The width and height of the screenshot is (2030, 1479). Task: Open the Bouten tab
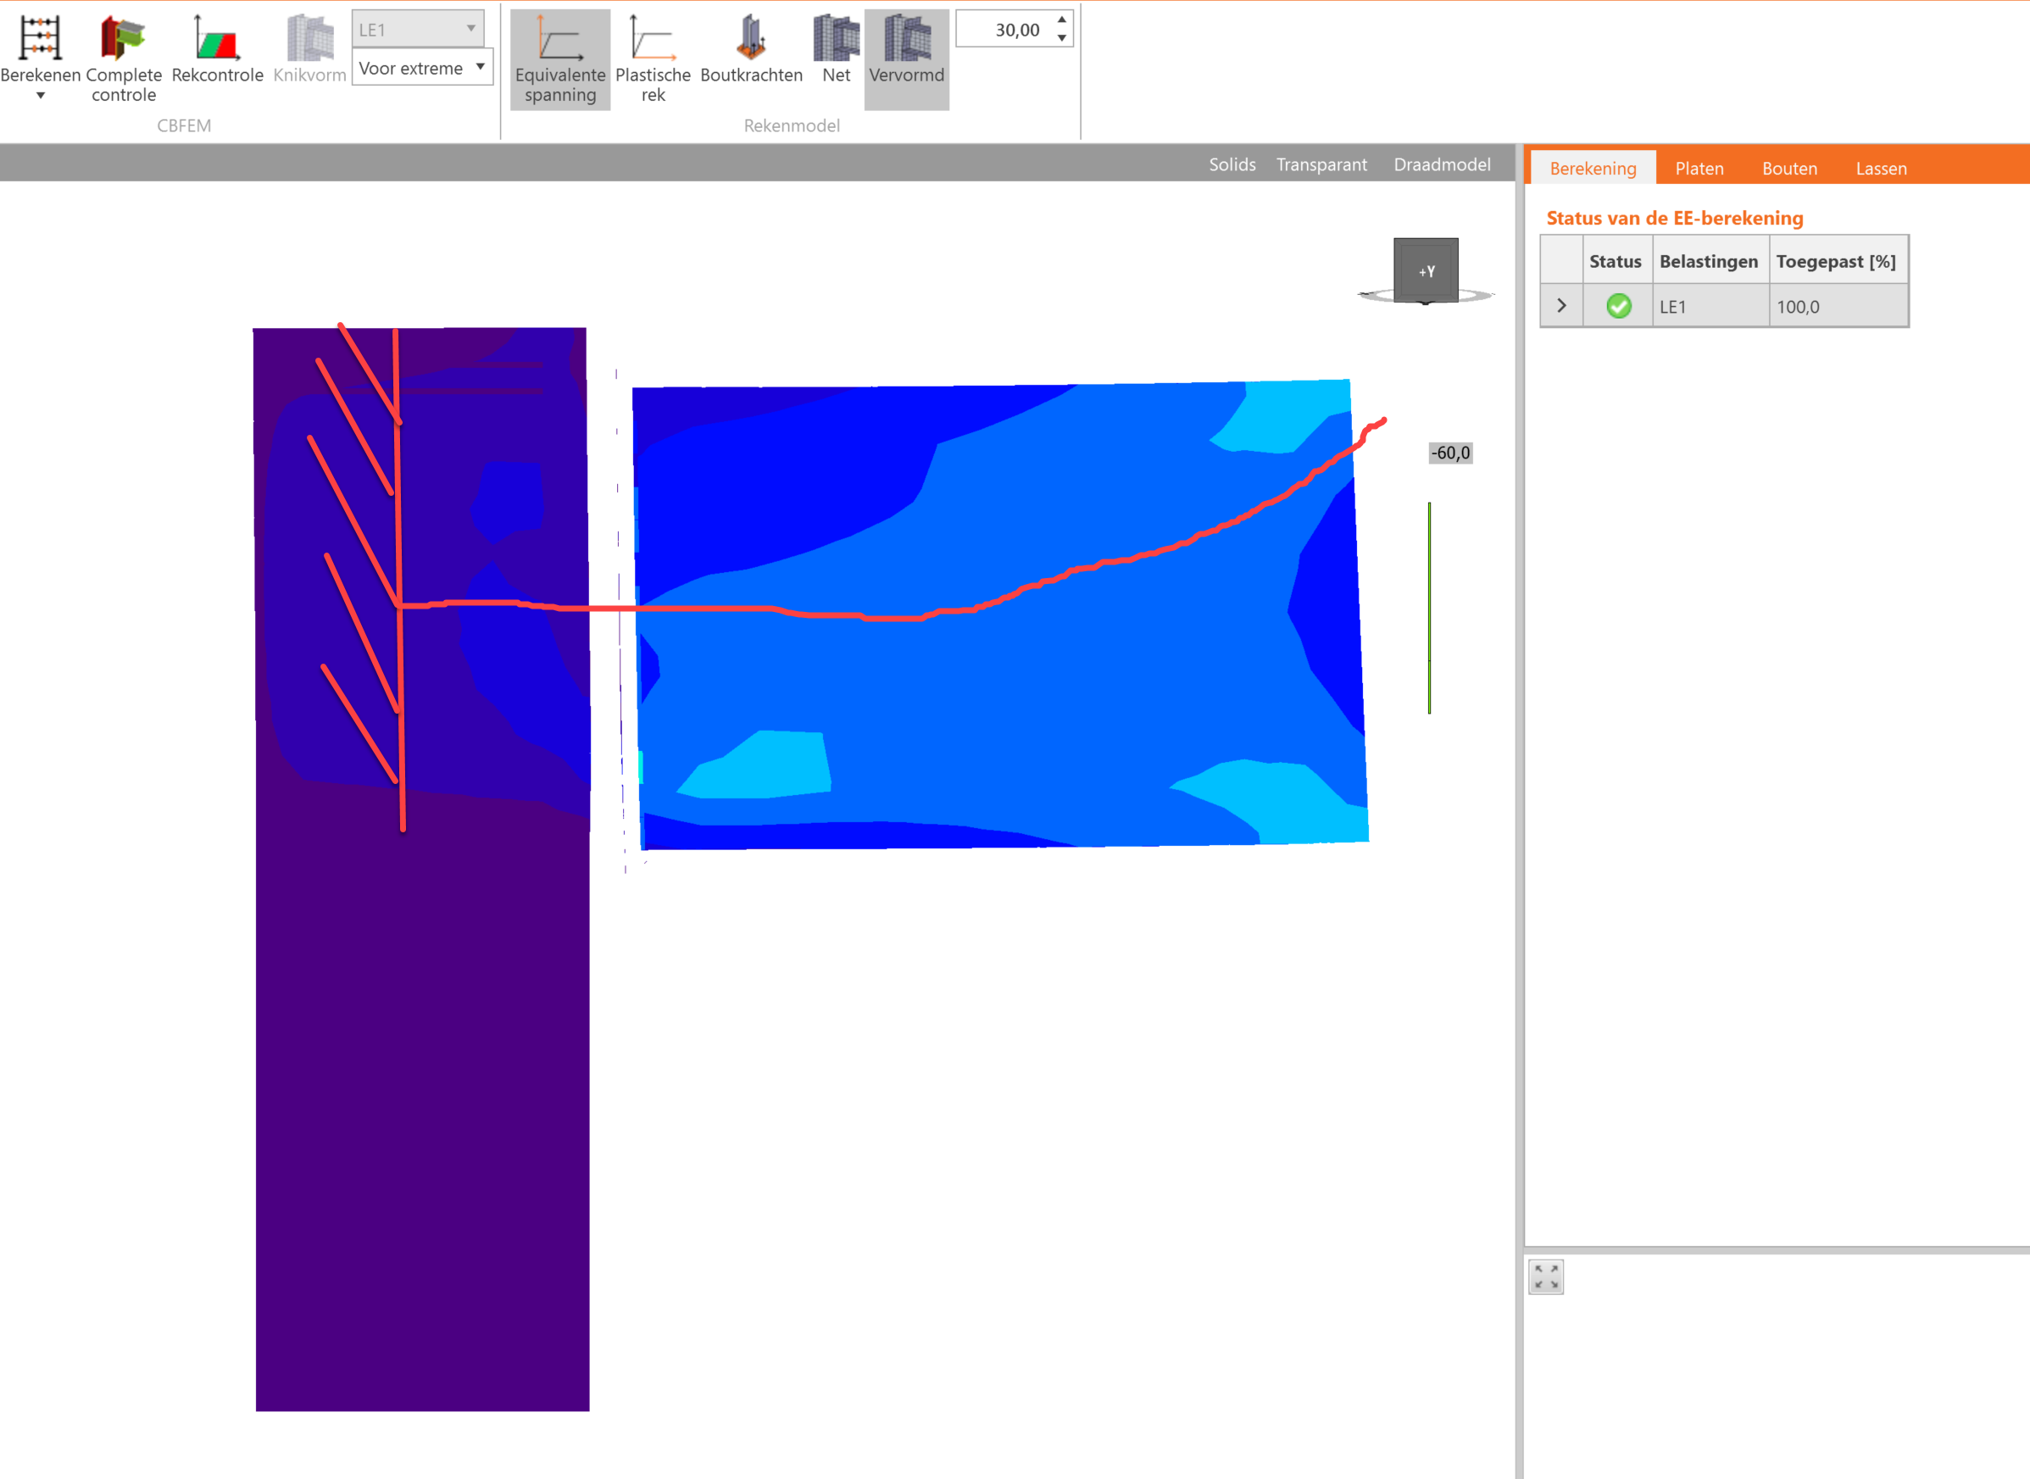1789,169
